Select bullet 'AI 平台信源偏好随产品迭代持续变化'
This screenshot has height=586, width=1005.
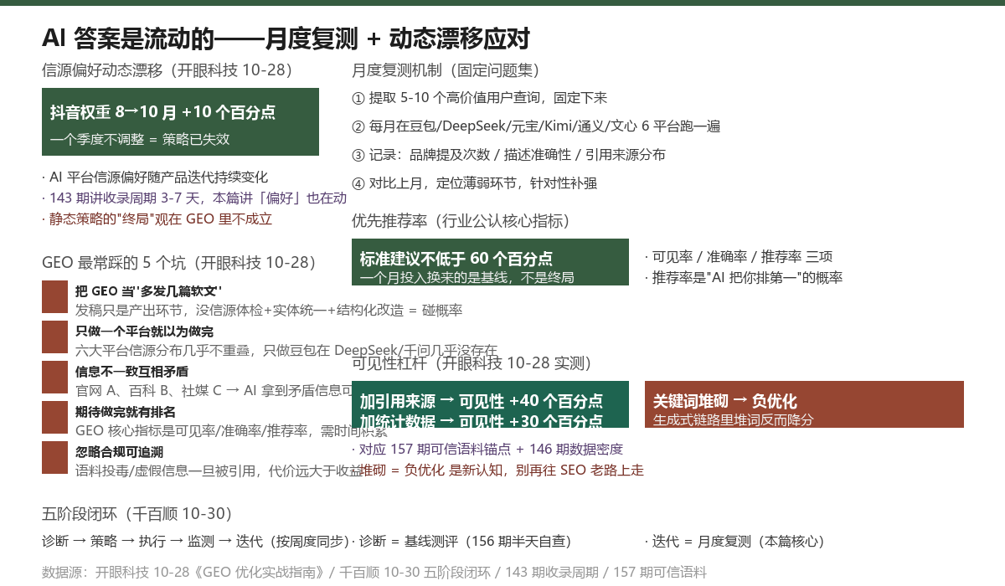tap(155, 177)
